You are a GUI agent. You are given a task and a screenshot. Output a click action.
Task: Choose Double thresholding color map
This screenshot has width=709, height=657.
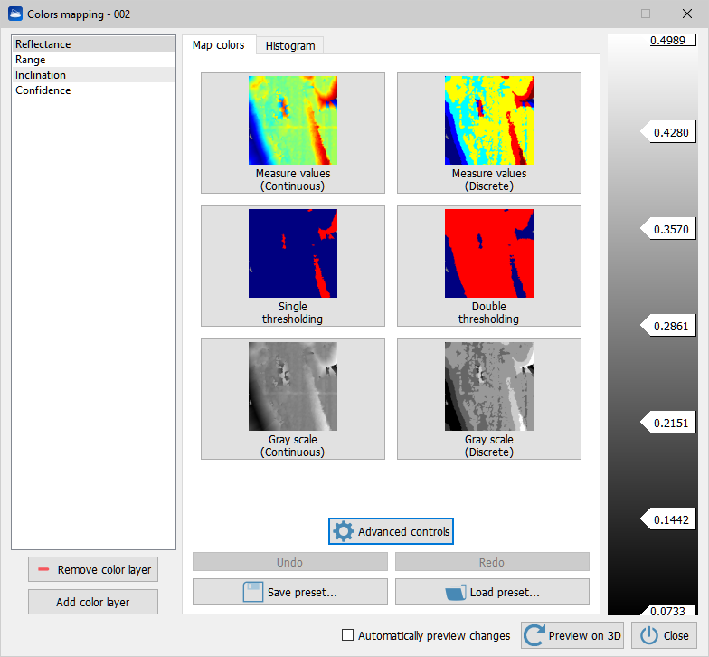488,265
